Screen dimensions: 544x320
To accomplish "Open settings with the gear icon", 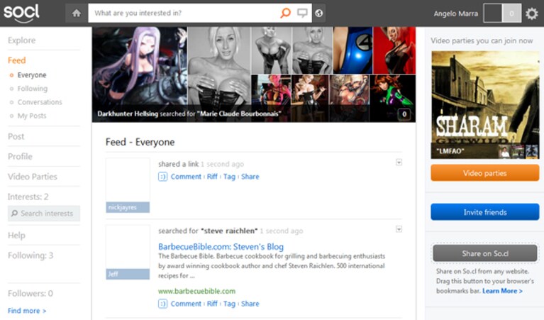I will [x=531, y=13].
